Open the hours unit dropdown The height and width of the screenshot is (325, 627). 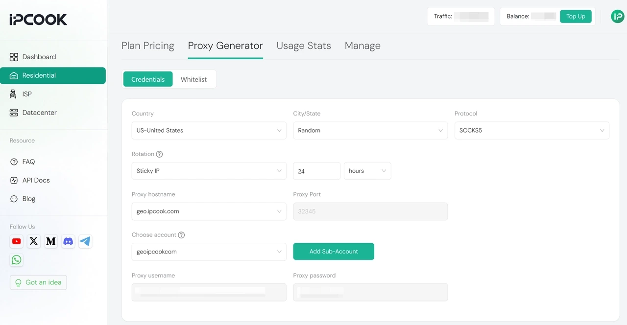[367, 171]
